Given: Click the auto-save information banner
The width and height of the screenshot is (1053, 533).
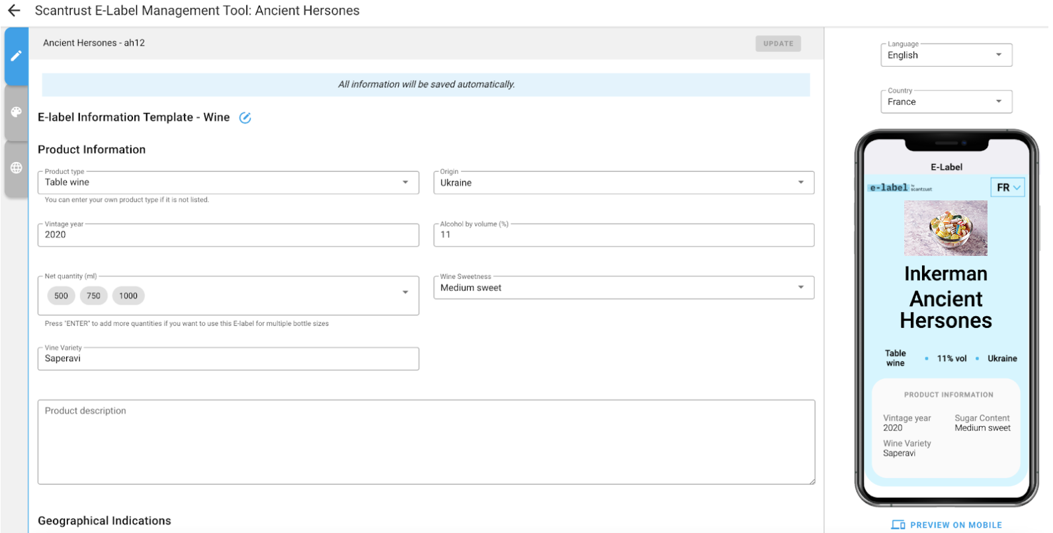Looking at the screenshot, I should 426,85.
